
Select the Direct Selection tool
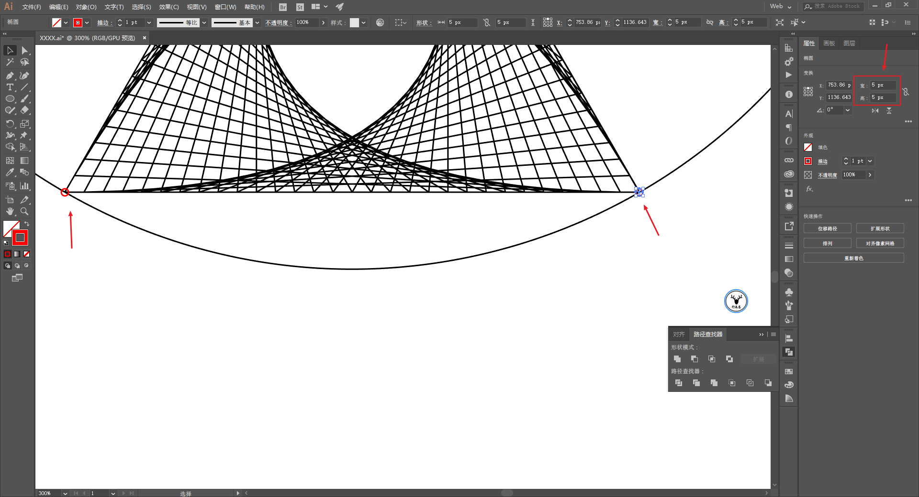(24, 51)
